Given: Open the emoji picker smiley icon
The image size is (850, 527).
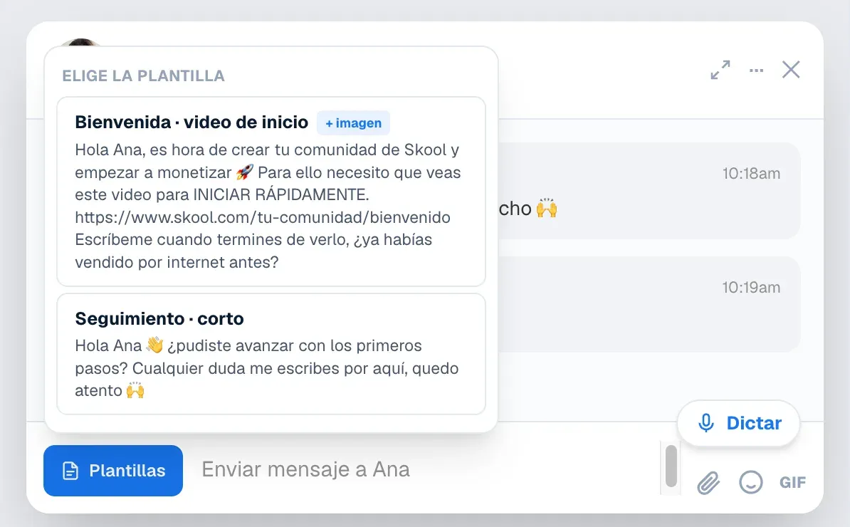Looking at the screenshot, I should tap(751, 482).
